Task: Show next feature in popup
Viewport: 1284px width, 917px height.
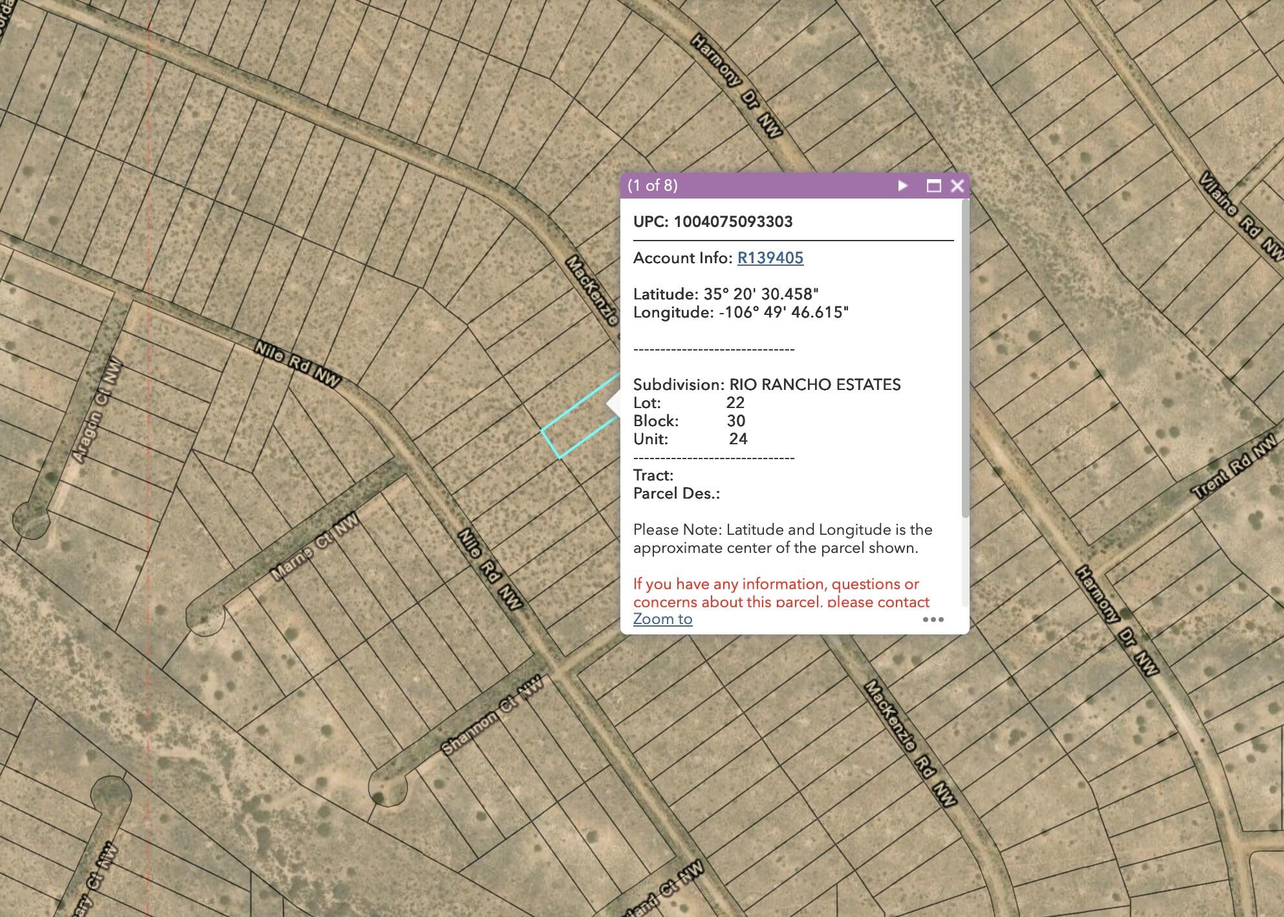Action: (x=902, y=186)
